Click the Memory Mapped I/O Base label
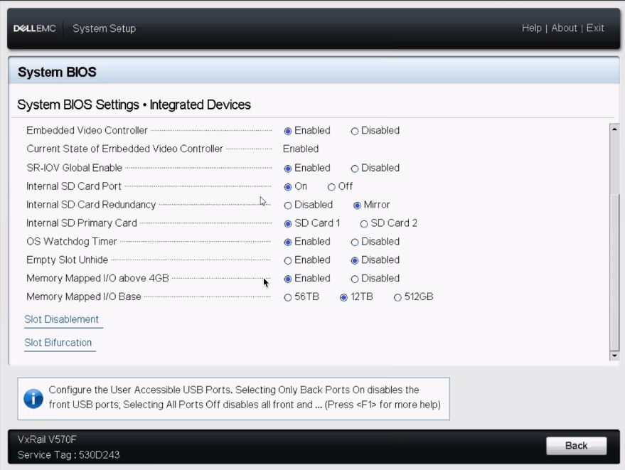This screenshot has width=625, height=470. coord(84,297)
